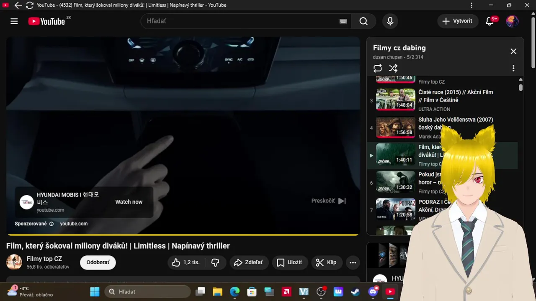Open the Filmy cz dabing playlist title
The height and width of the screenshot is (301, 536).
coord(399,48)
